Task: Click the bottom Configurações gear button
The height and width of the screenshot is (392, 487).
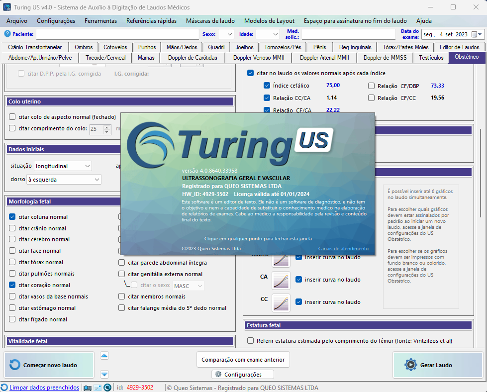Action: (243, 374)
